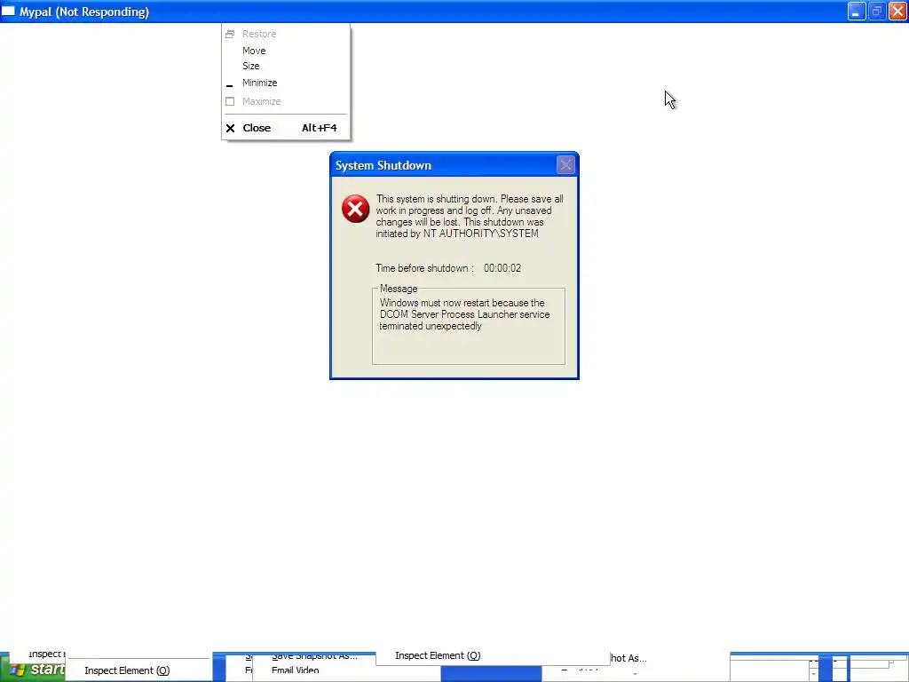Click the DCOM Server Process Launcher message text
The image size is (909, 682).
point(465,314)
